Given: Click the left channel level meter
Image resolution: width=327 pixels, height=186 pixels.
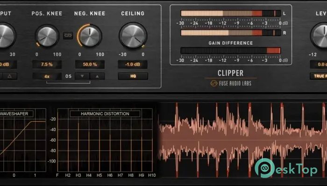Looking at the screenshot, I should (230, 13).
